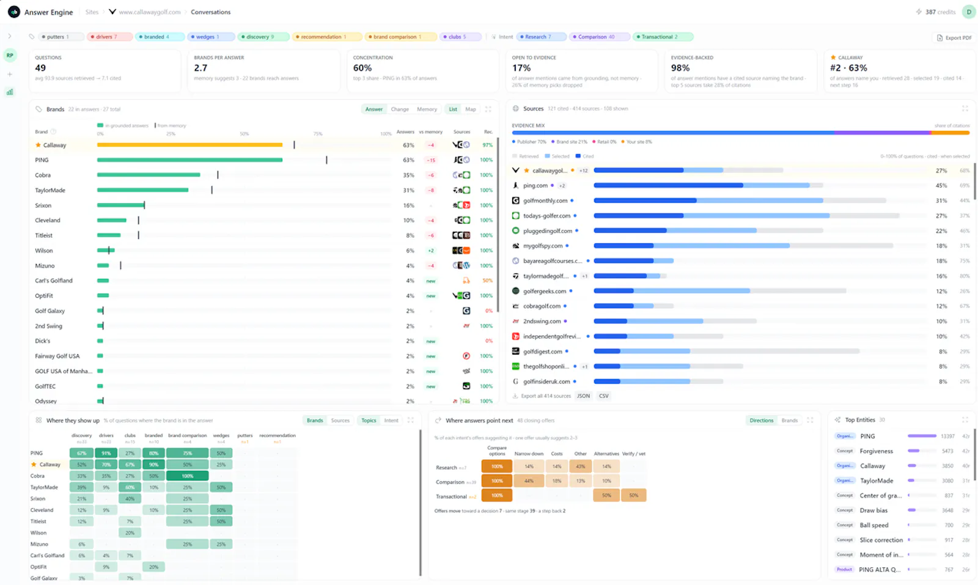The width and height of the screenshot is (978, 585).
Task: Expand the +12 badge on callawaygolf source
Action: 584,171
